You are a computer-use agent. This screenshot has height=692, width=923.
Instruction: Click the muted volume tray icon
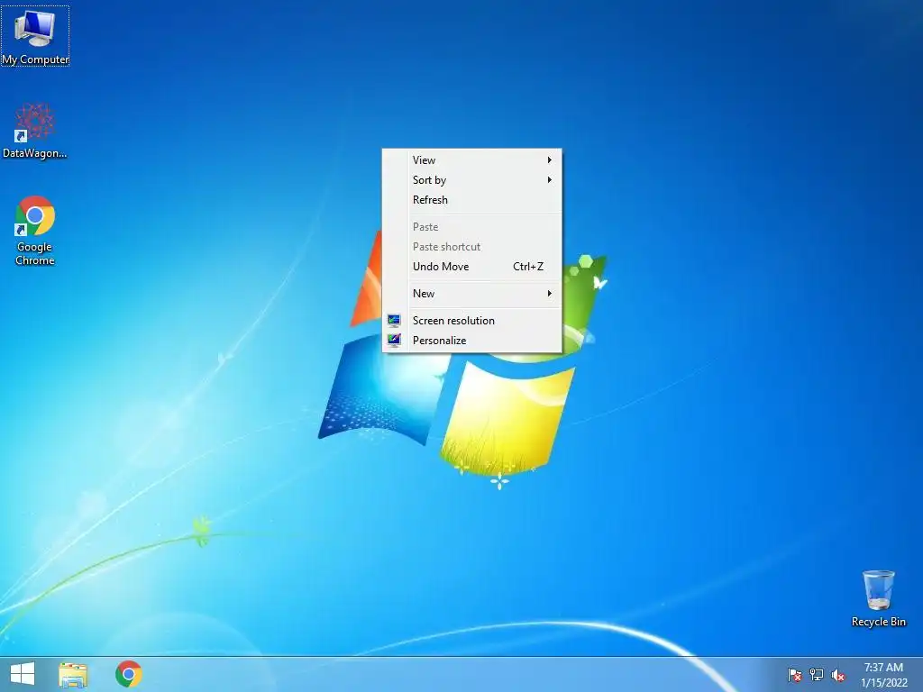(838, 675)
